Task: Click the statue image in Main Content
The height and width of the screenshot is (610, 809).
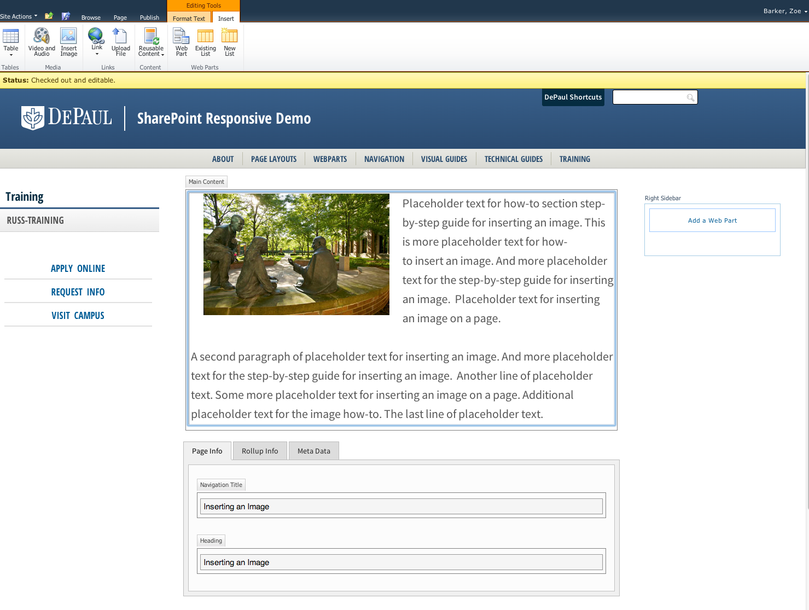Action: (x=296, y=254)
